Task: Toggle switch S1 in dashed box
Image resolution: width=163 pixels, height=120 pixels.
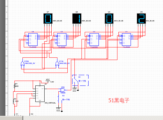Action: [x=80, y=80]
